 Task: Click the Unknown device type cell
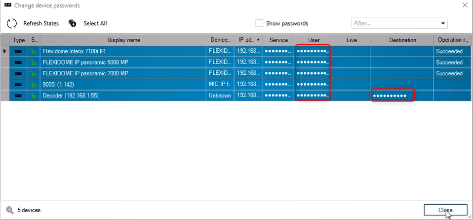point(220,95)
